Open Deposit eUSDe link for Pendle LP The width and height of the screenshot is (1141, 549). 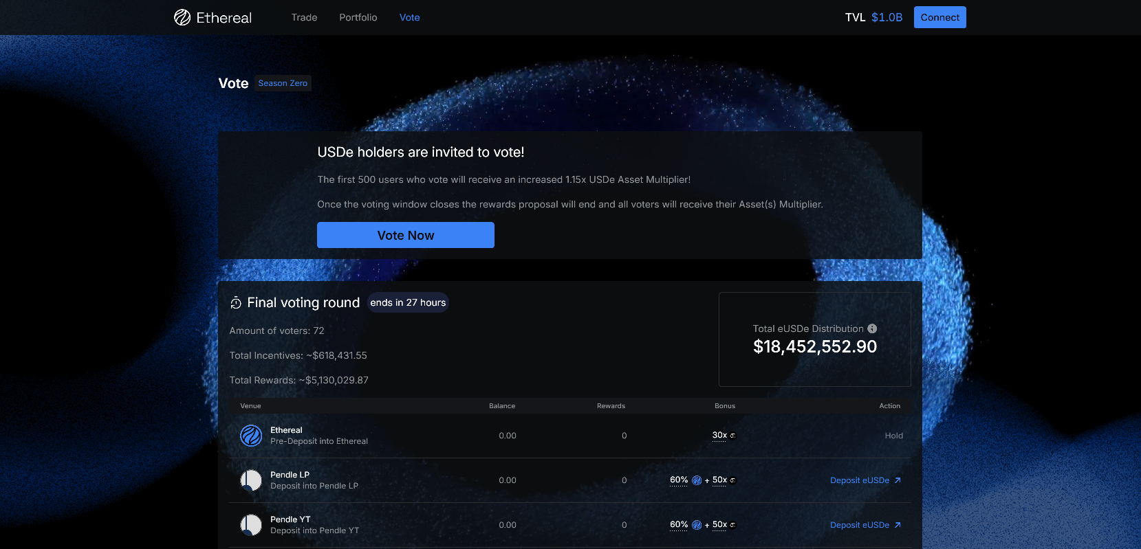(865, 480)
